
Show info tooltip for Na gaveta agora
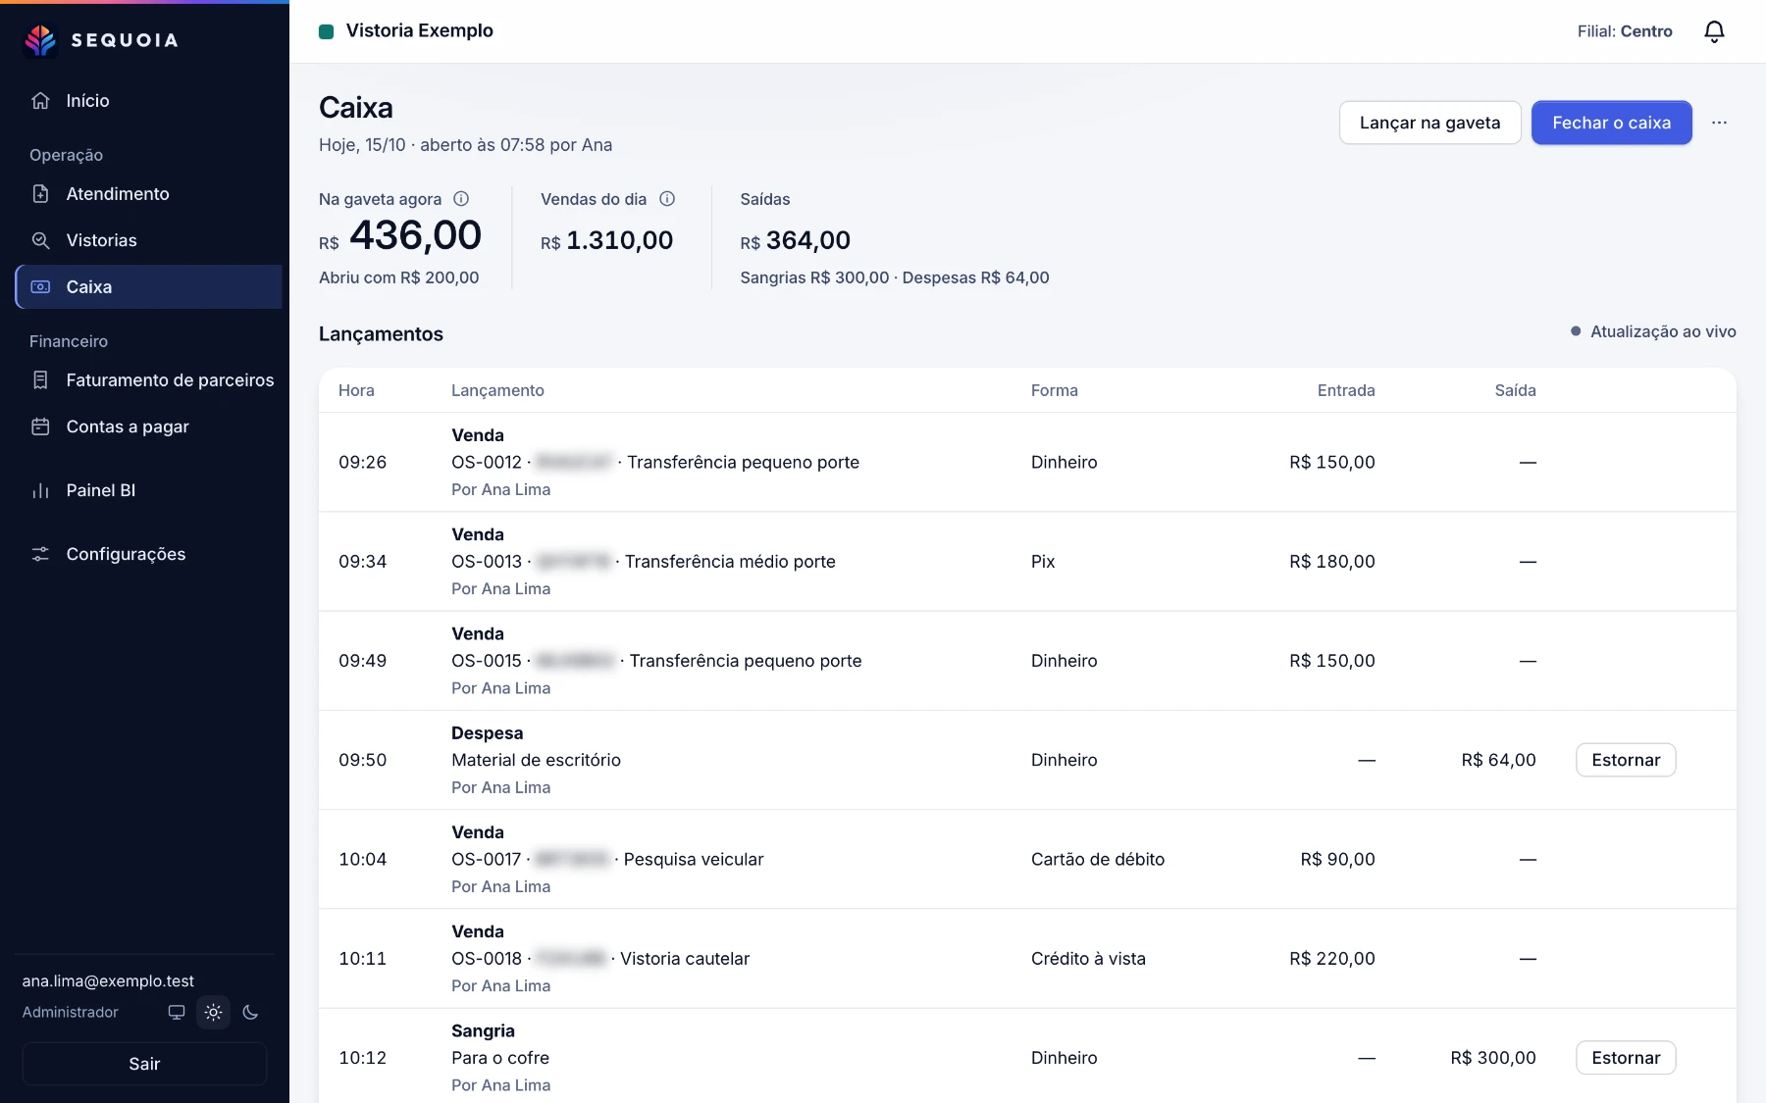point(461,199)
